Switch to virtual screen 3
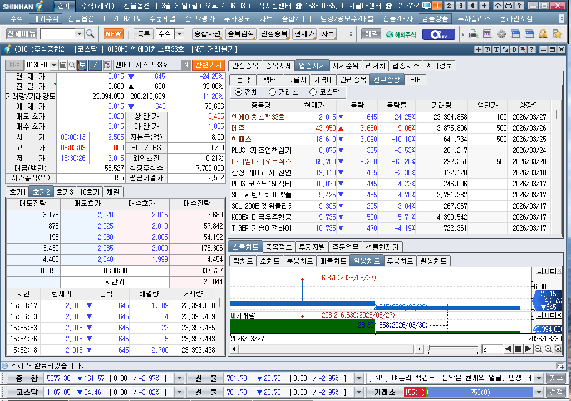571x401 pixels. pyautogui.click(x=461, y=6)
